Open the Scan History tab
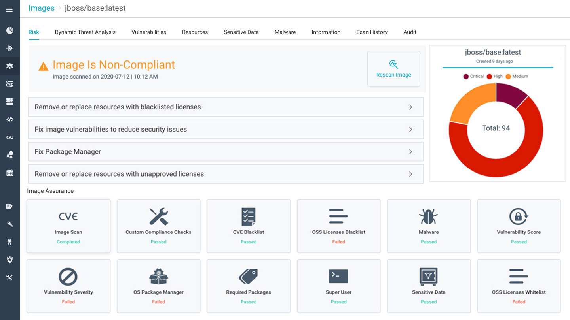This screenshot has width=570, height=320. point(372,32)
